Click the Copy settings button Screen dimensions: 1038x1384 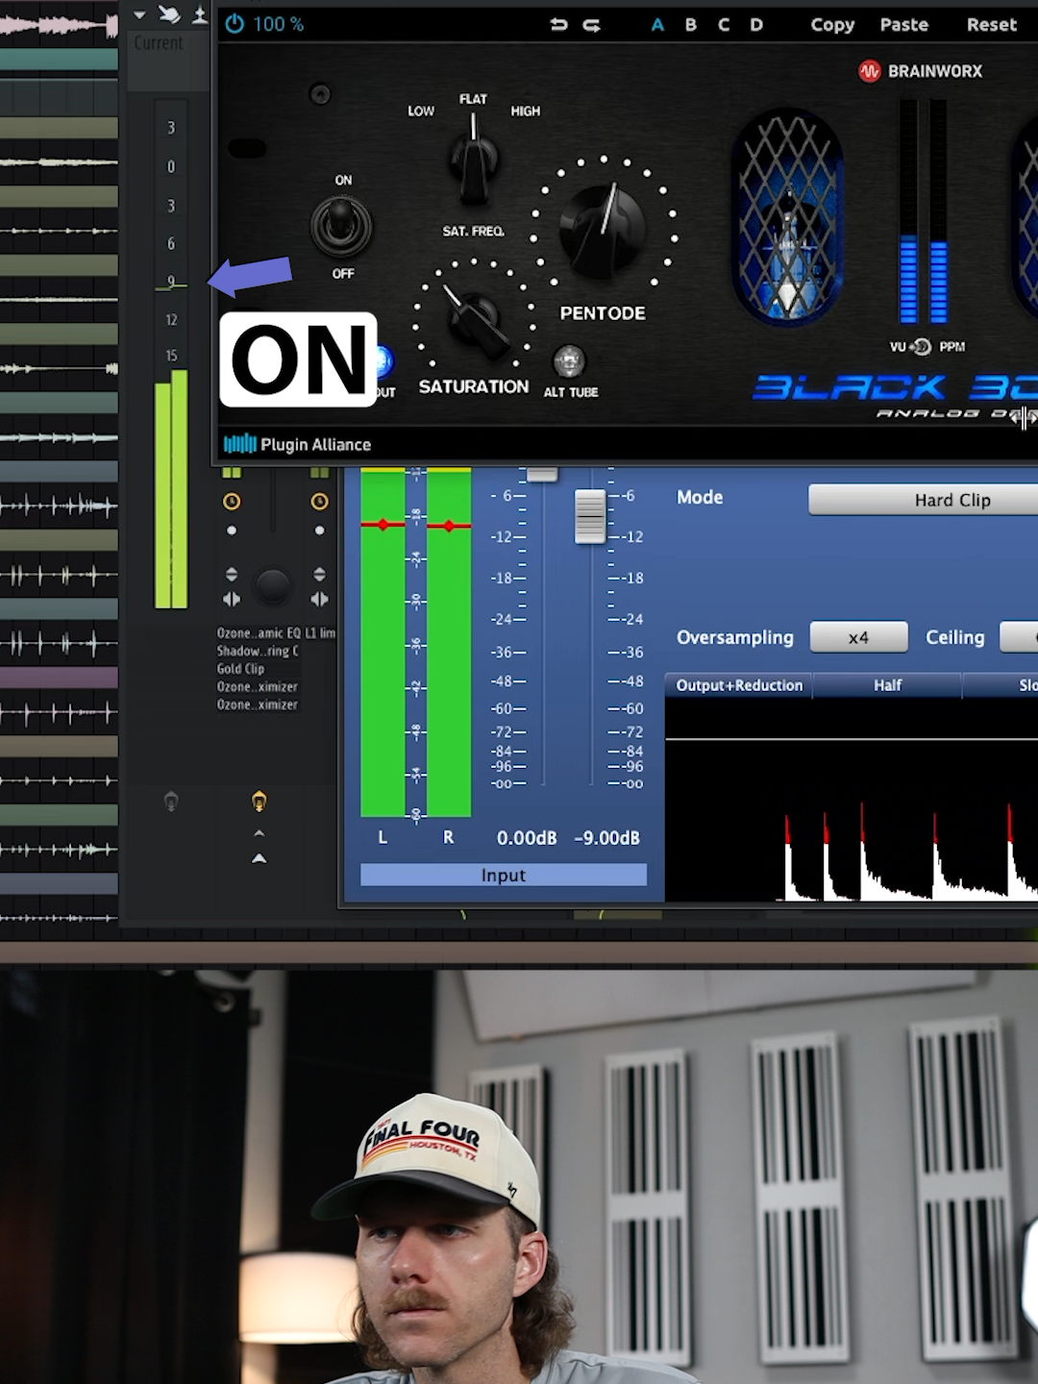[832, 25]
